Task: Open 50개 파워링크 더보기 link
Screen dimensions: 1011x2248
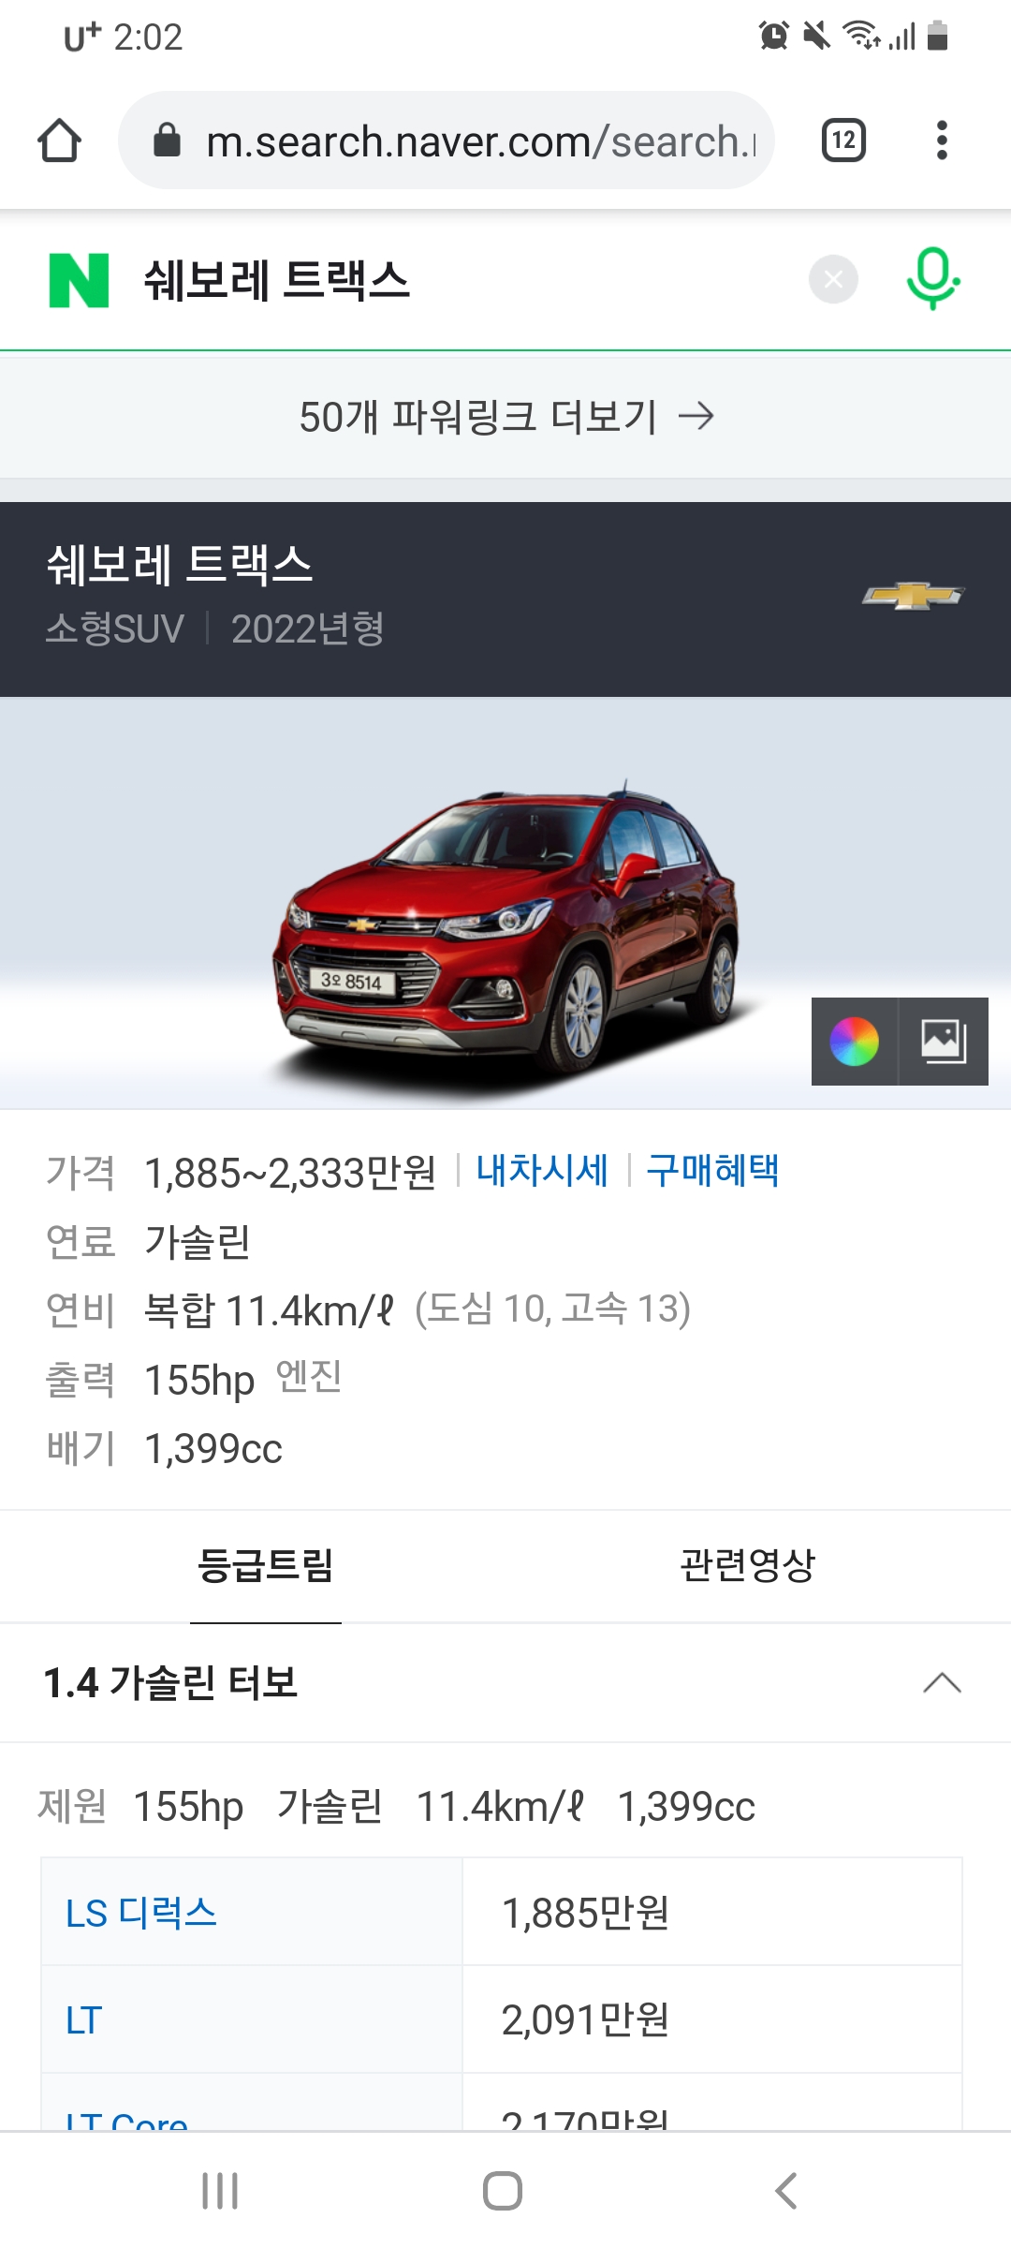Action: [505, 417]
